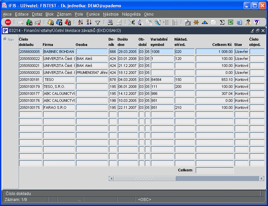The height and width of the screenshot is (206, 268).
Task: Click the red cancel-query icon with X
Action: [x=68, y=22]
